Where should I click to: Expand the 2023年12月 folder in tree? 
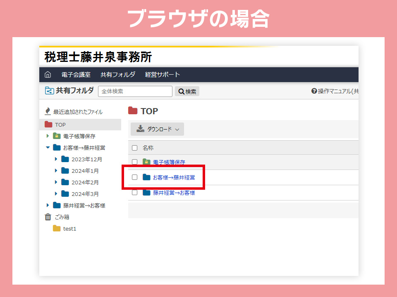(x=56, y=159)
